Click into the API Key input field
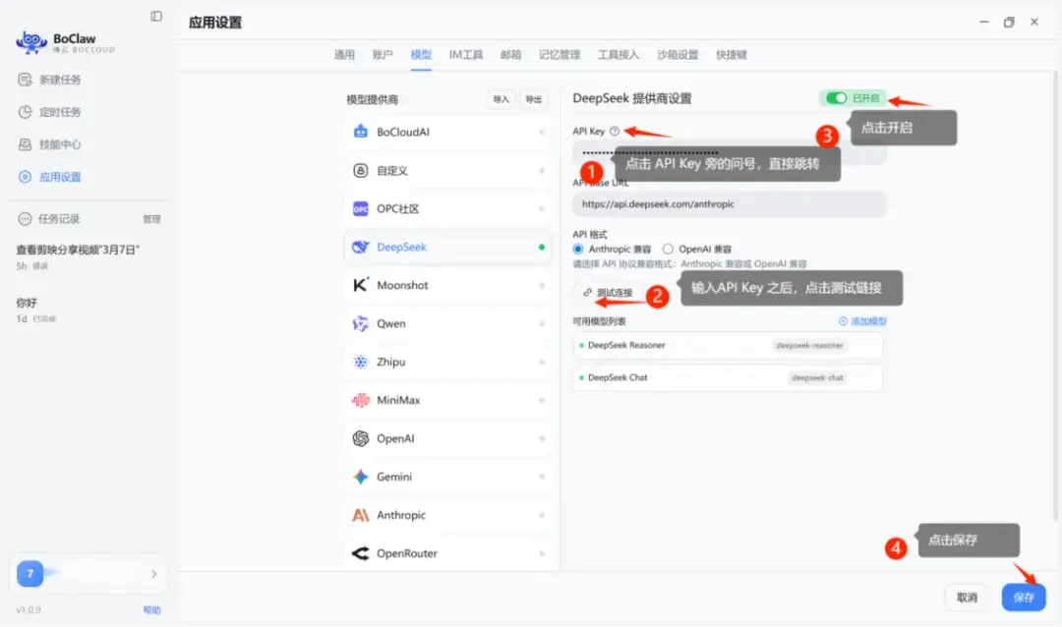This screenshot has width=1062, height=627. [730, 153]
